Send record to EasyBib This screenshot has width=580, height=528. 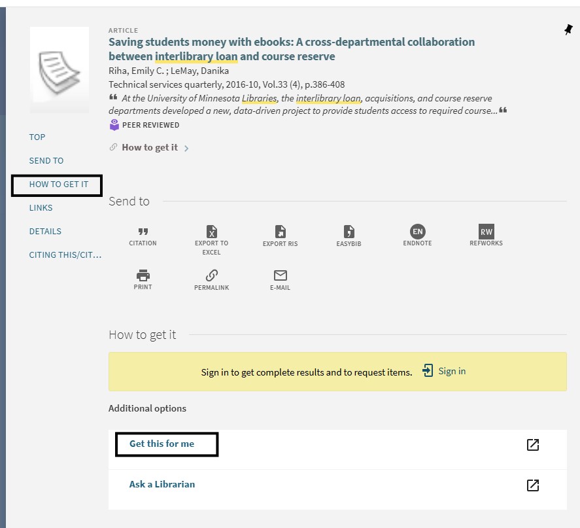349,236
